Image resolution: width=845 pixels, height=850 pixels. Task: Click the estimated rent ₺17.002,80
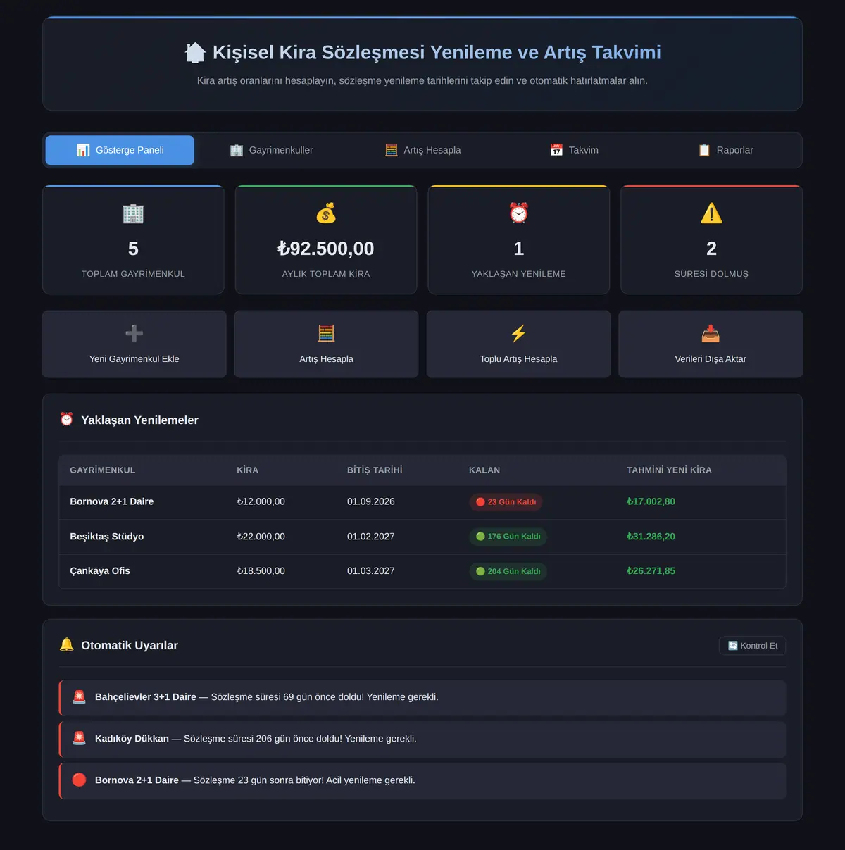(x=651, y=501)
